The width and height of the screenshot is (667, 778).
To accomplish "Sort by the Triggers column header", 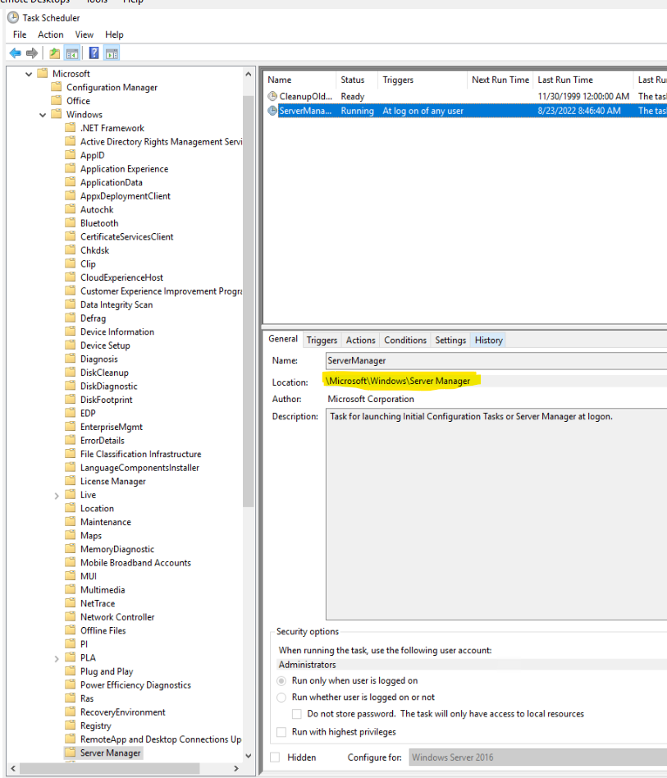I will (x=423, y=80).
